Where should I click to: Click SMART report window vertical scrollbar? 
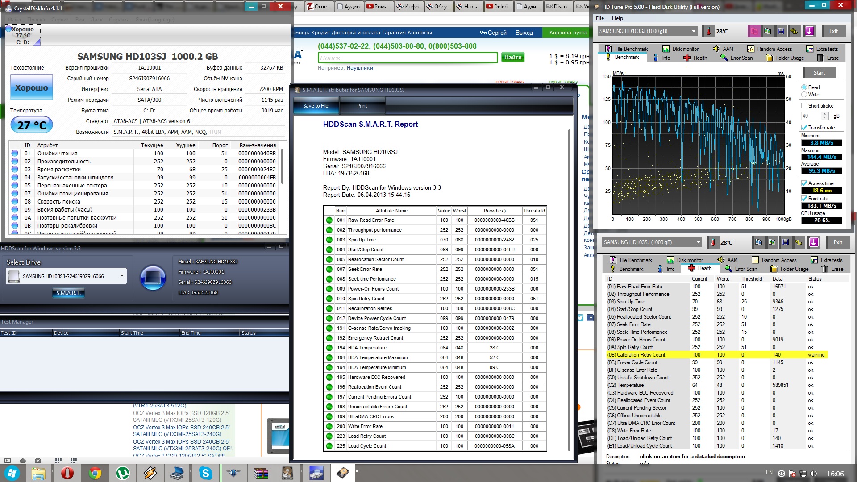[x=569, y=290]
